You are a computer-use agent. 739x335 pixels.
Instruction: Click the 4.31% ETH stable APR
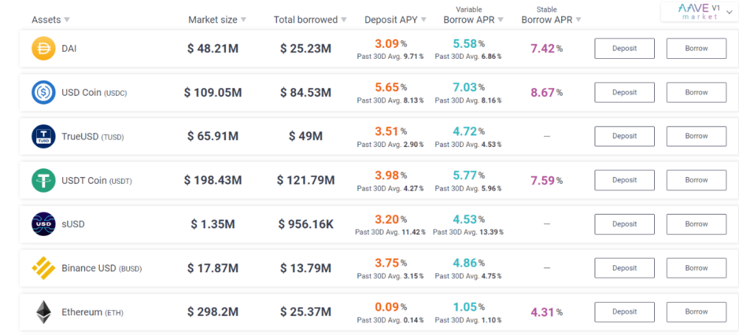coord(546,312)
